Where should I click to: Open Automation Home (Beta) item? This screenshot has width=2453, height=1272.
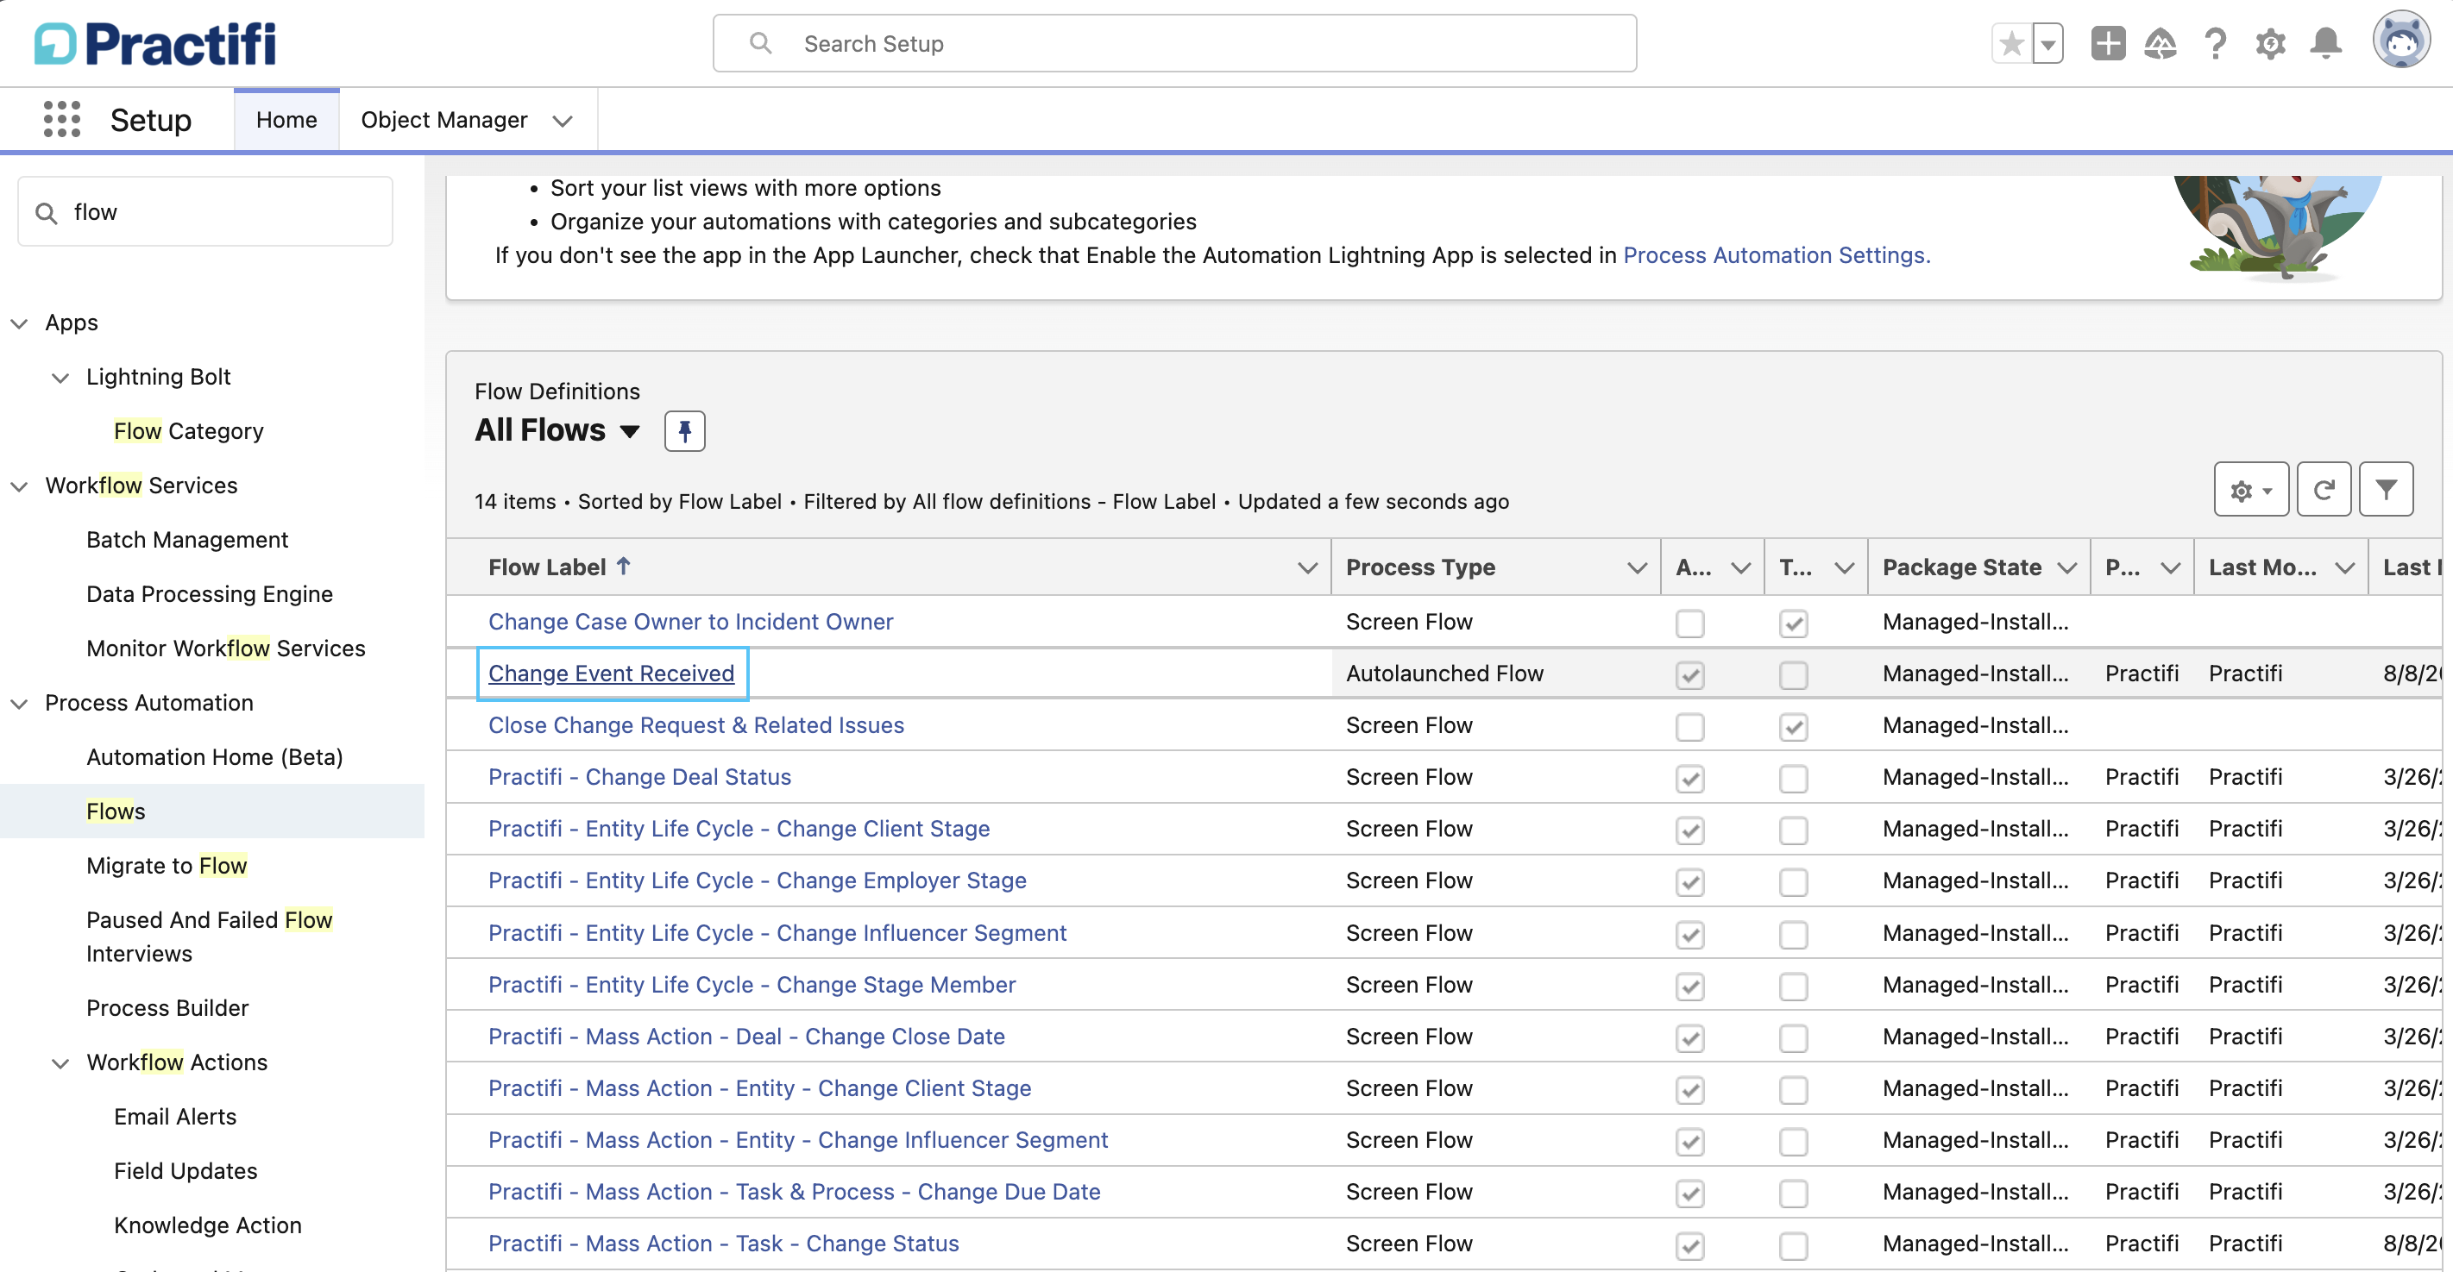coord(214,757)
